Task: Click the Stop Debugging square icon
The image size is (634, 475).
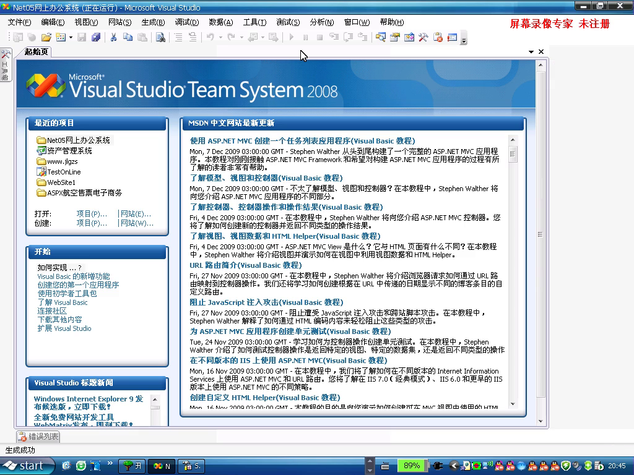Action: tap(319, 38)
